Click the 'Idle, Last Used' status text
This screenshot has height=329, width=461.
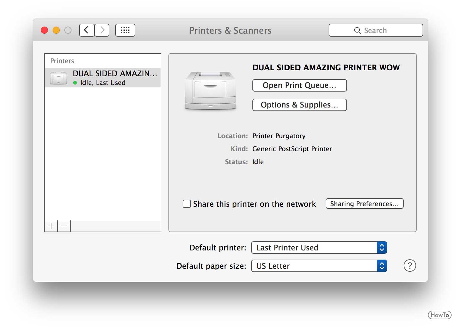point(103,83)
